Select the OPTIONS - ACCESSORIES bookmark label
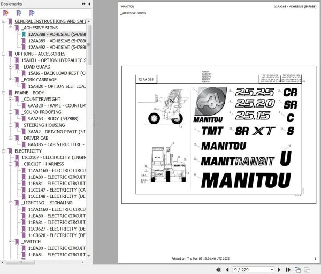321x274 pixels. (40, 54)
